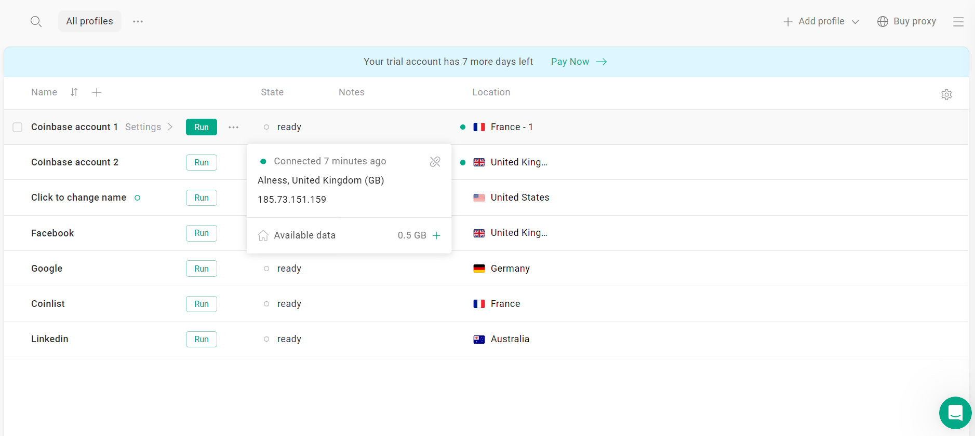The image size is (975, 436).
Task: Add a column with the plus icon beside Name
Action: (97, 92)
